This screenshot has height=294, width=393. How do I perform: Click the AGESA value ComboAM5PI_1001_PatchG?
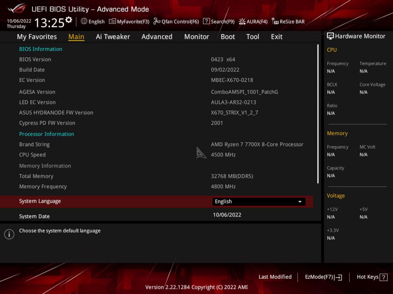(244, 92)
